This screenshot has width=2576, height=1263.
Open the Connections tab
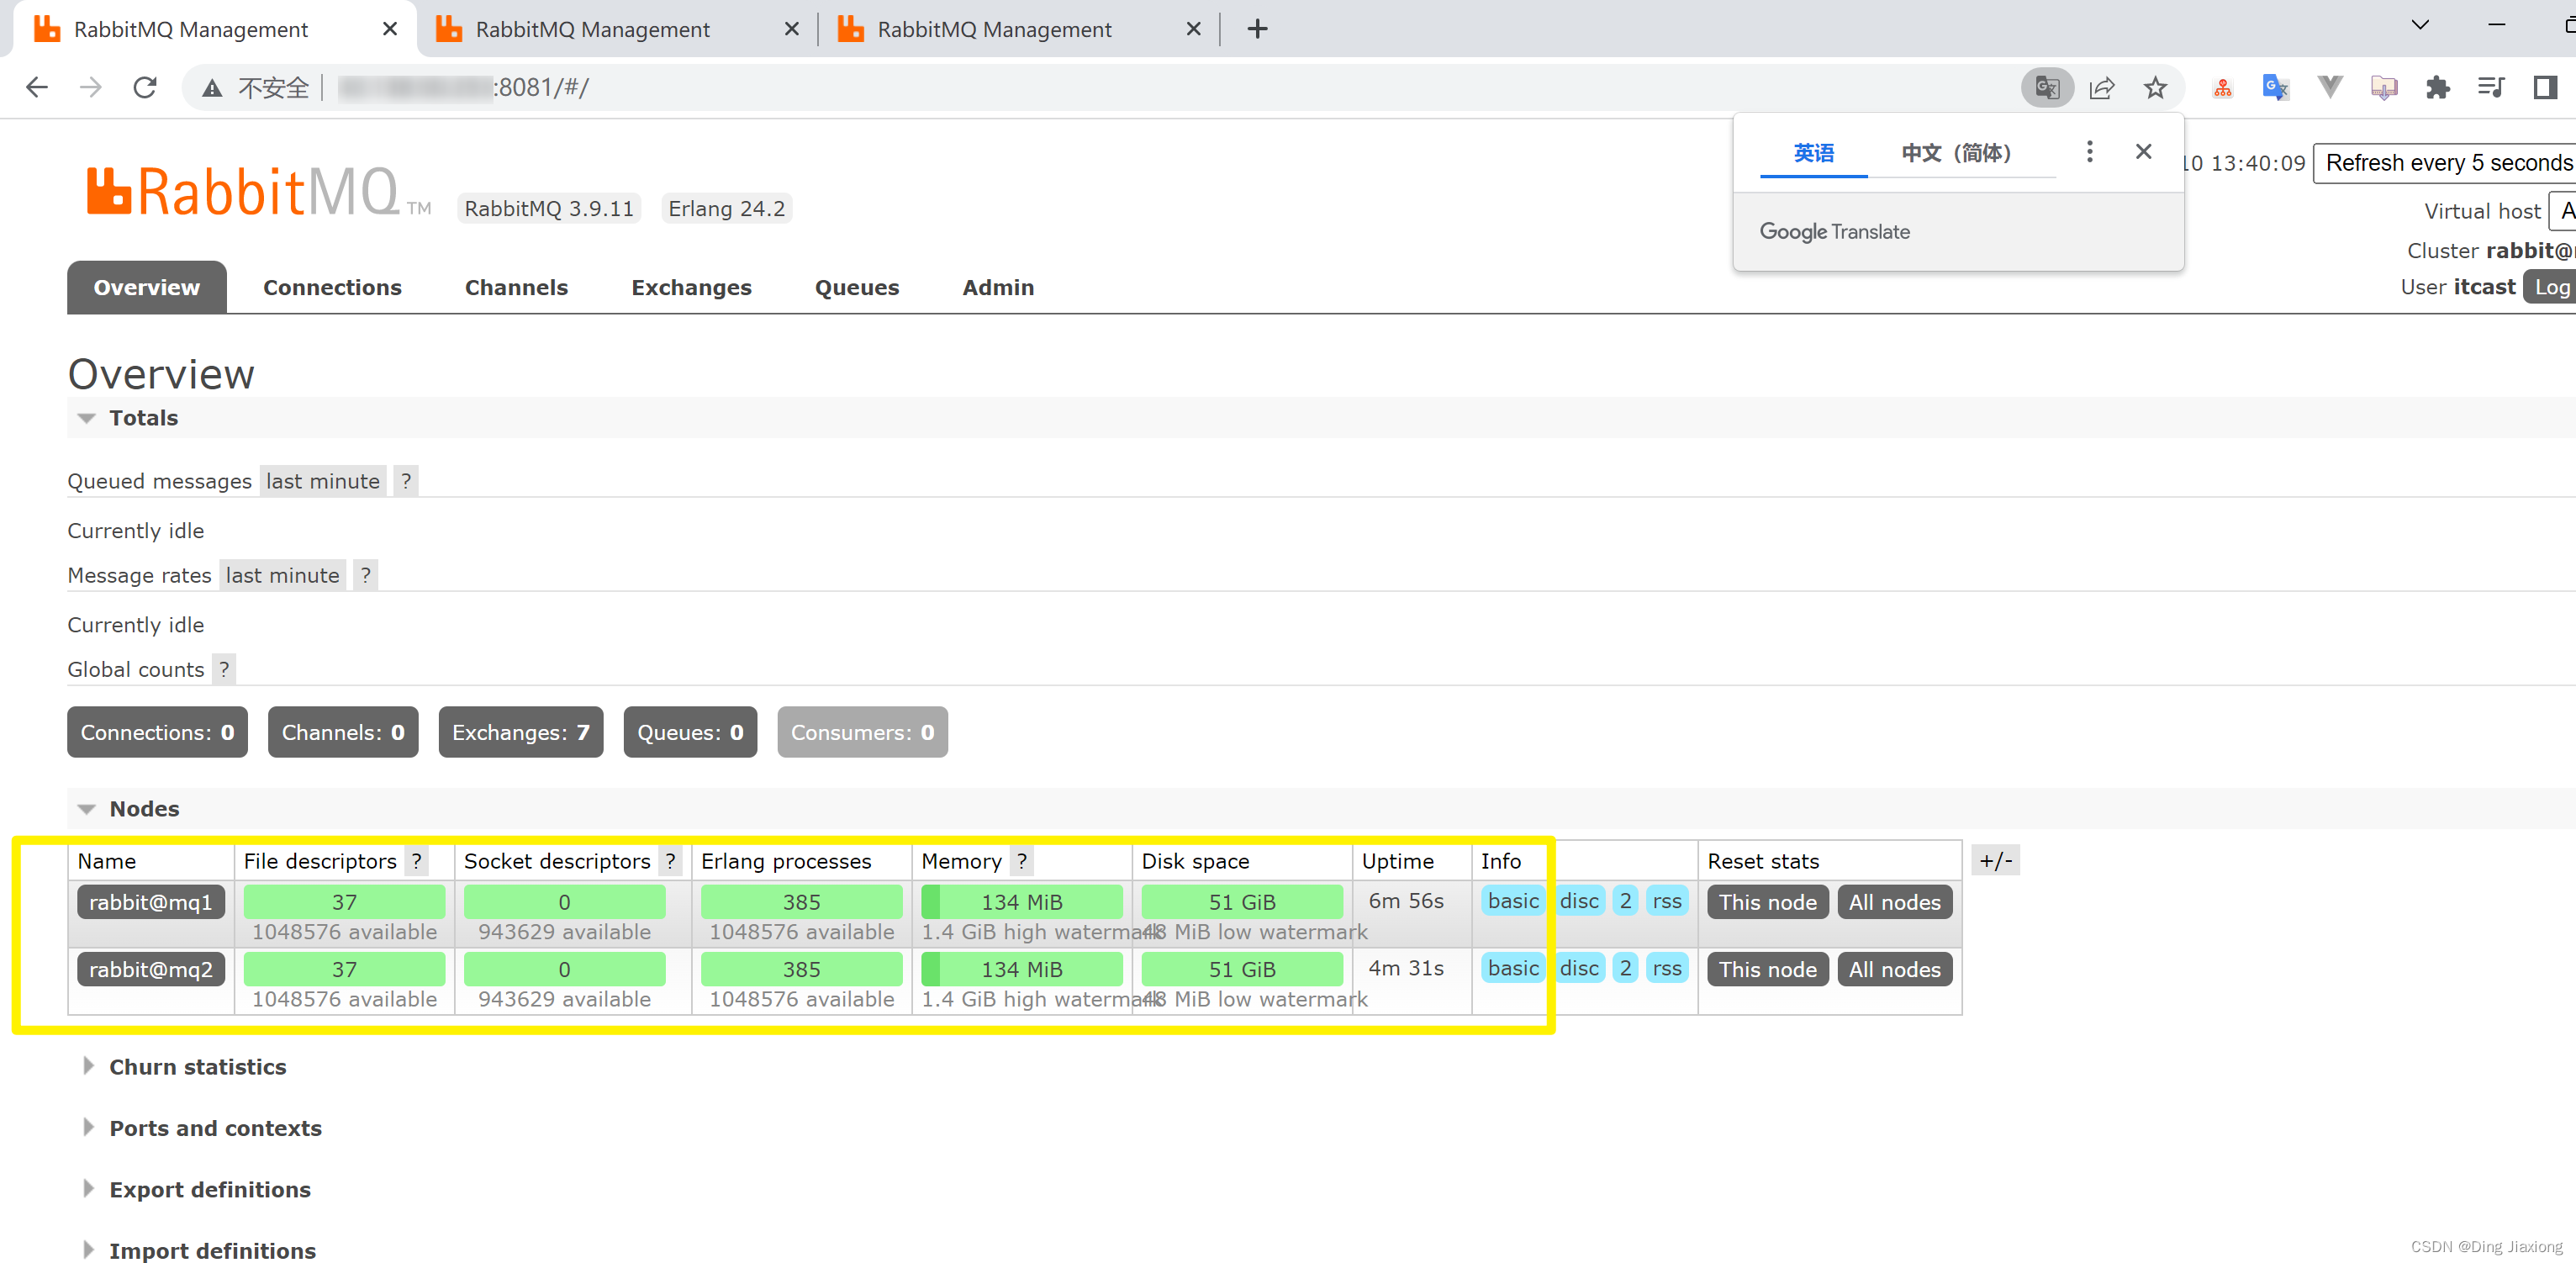[x=332, y=287]
